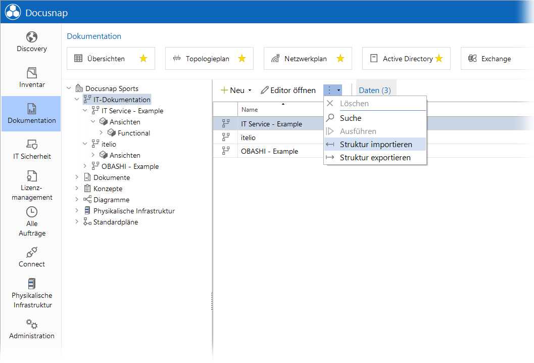Click structure icon of OBASHI row
This screenshot has height=363, width=534.
[x=226, y=151]
